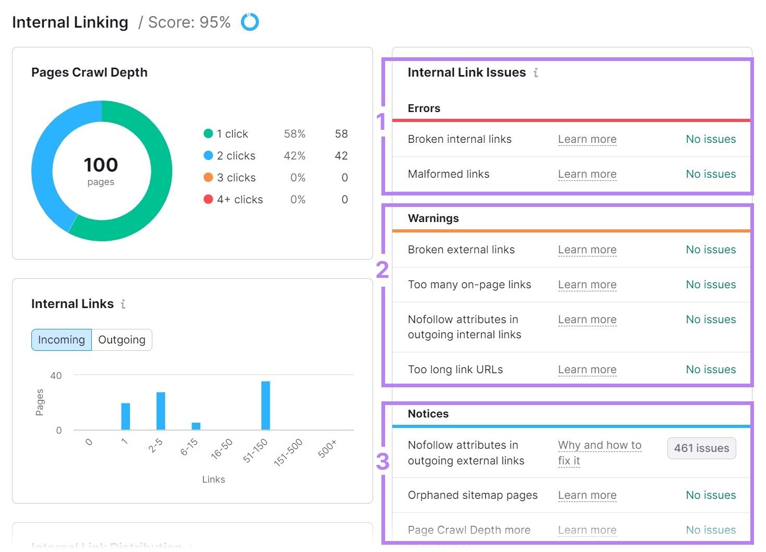The width and height of the screenshot is (766, 552).
Task: Click Learn more for Broken external links
Action: (x=587, y=250)
